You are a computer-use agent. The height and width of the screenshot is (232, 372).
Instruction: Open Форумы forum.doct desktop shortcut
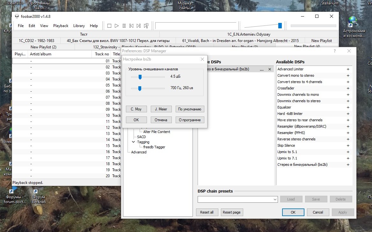coord(14,196)
